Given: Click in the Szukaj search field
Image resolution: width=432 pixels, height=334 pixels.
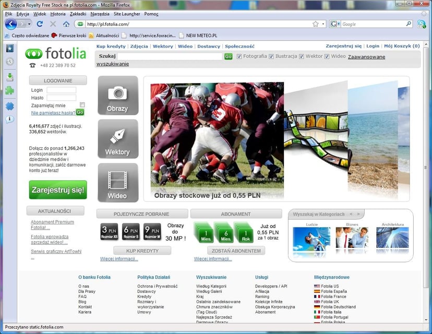Looking at the screenshot, I should (x=170, y=56).
